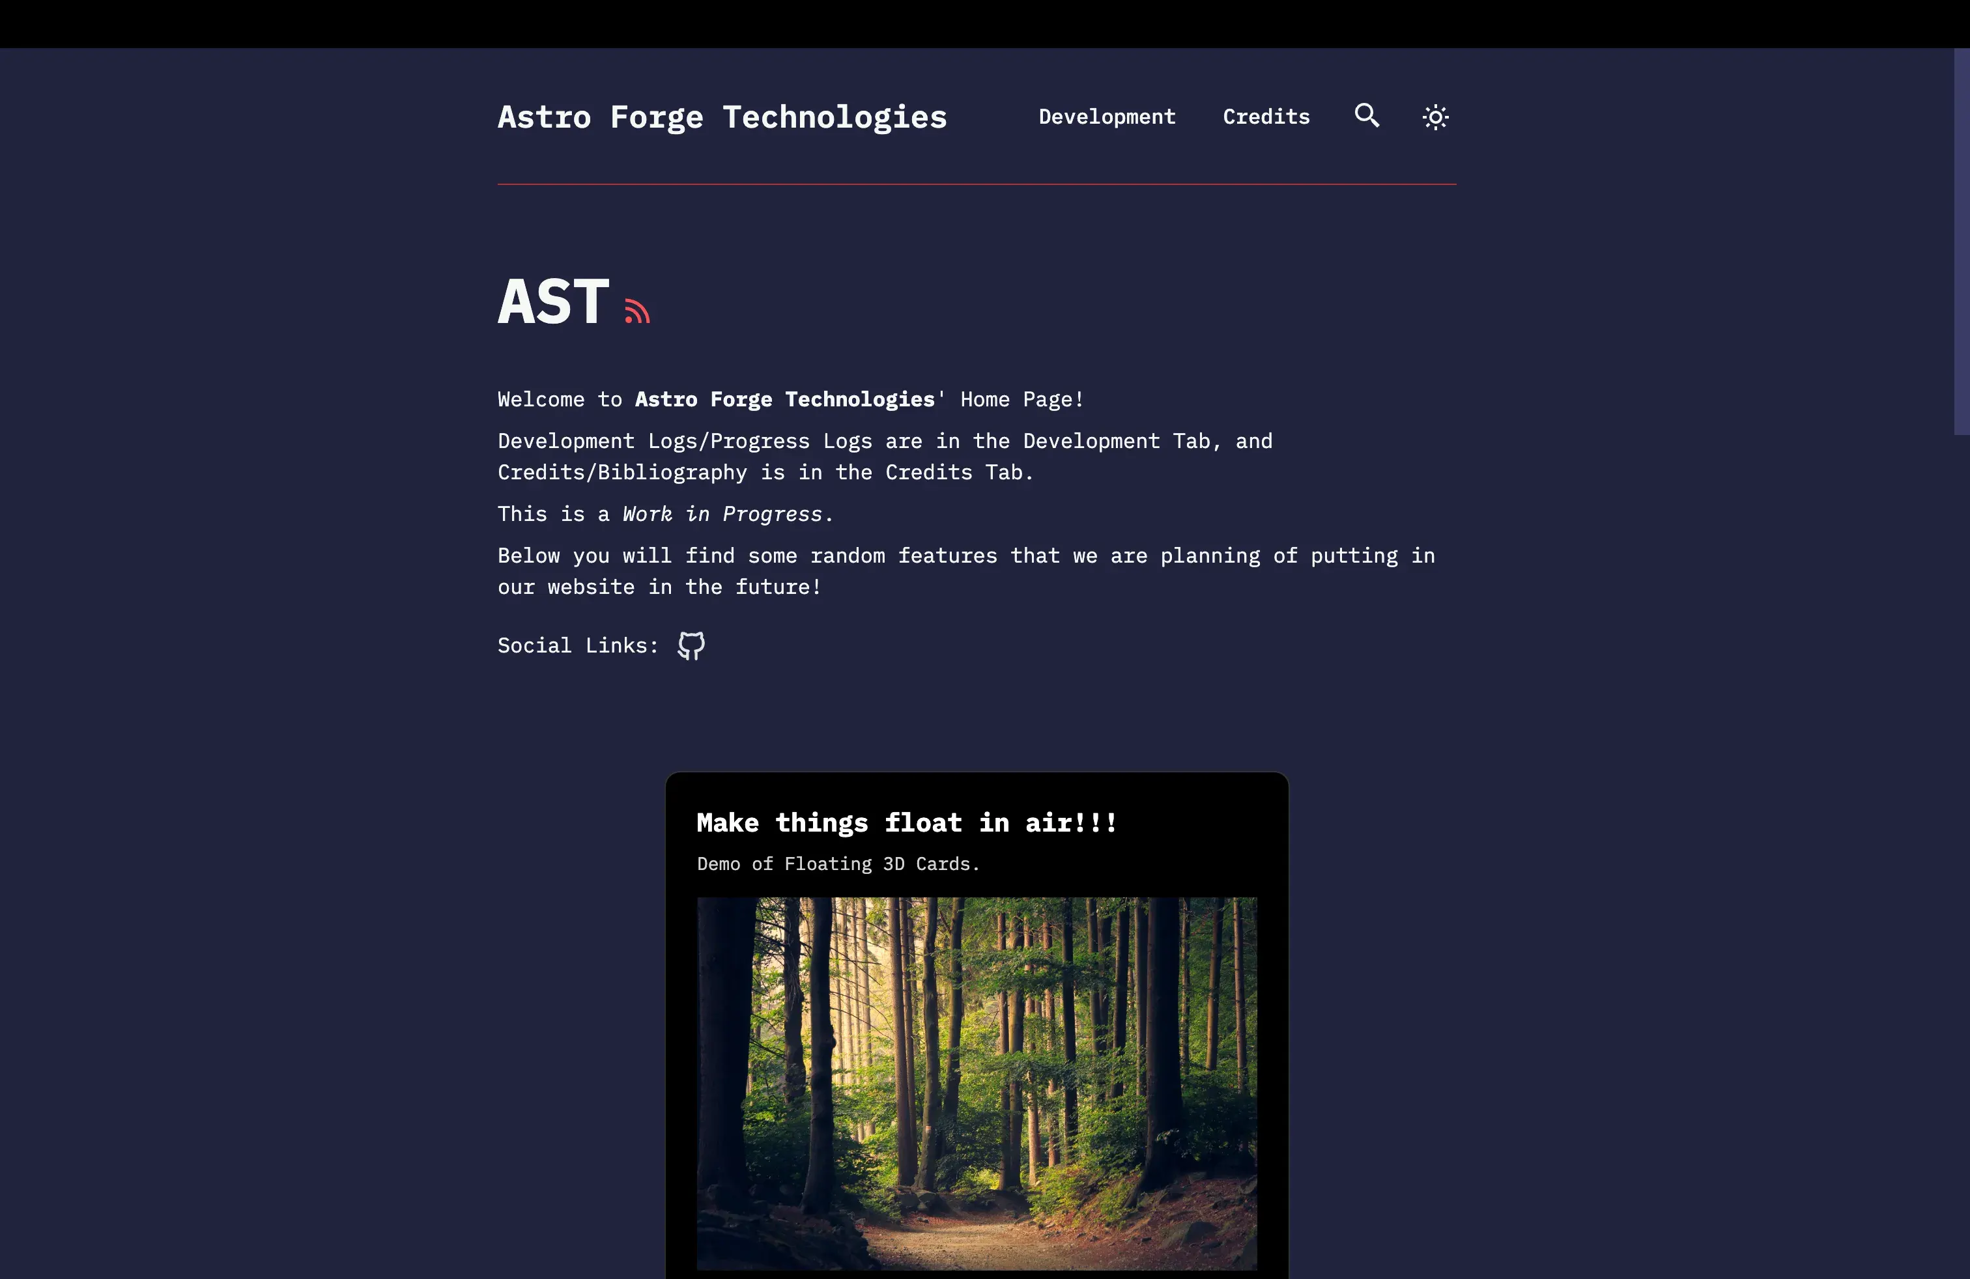Click the Social Links GitHub button
This screenshot has height=1279, width=1970.
coord(691,645)
